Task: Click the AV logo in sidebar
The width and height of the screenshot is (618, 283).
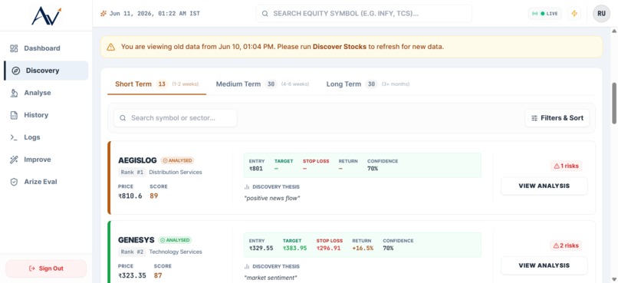Action: [x=46, y=16]
